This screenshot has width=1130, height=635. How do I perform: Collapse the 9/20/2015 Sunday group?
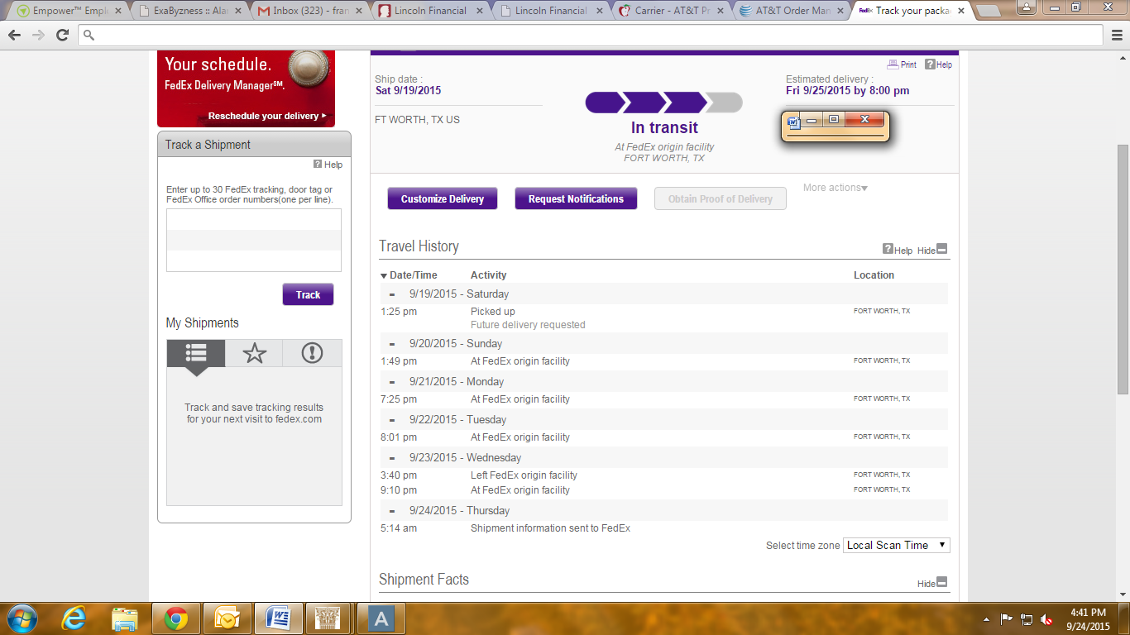coord(392,344)
